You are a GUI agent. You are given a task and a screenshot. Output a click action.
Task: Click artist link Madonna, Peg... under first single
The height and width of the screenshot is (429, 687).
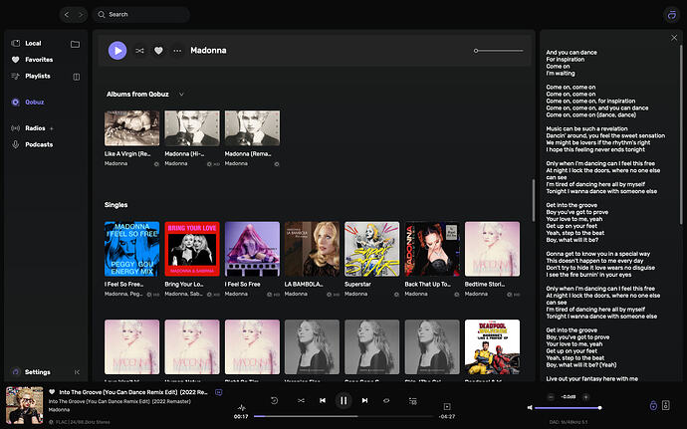tap(123, 294)
